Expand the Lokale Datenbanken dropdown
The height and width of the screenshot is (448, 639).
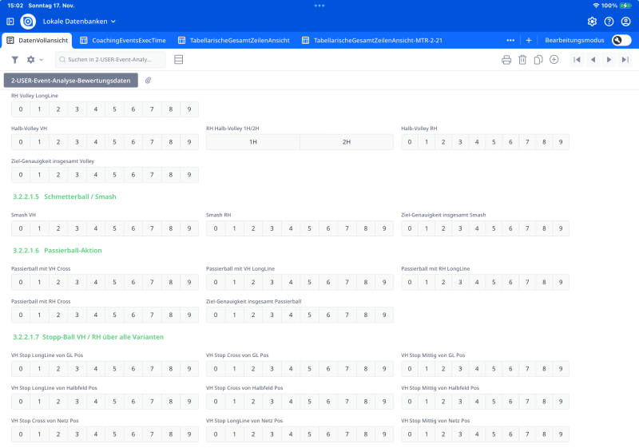tap(79, 22)
